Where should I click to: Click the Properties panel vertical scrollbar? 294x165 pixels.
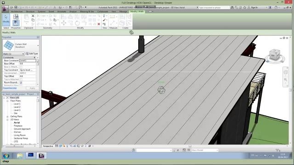point(38,62)
